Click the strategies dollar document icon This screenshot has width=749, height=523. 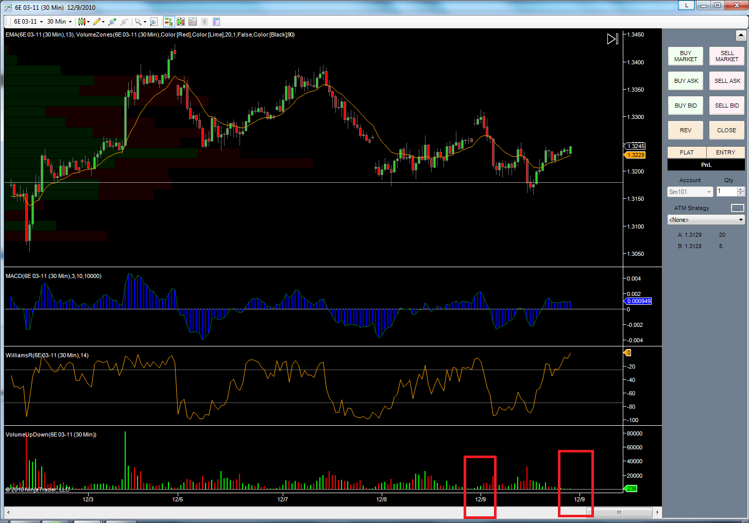point(205,22)
